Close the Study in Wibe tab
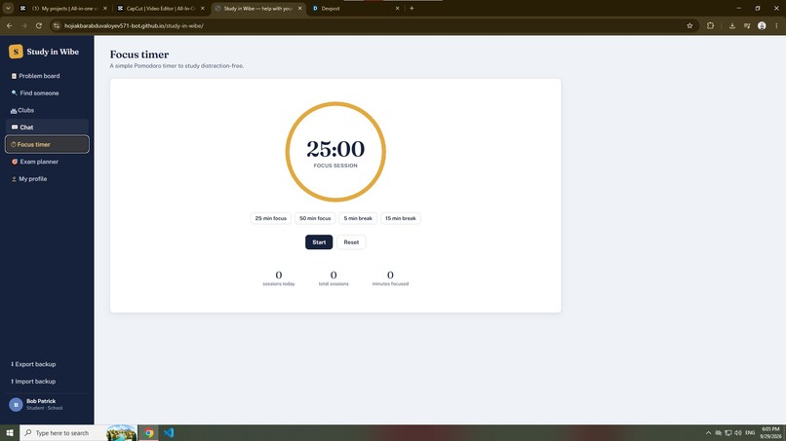 pyautogui.click(x=299, y=8)
